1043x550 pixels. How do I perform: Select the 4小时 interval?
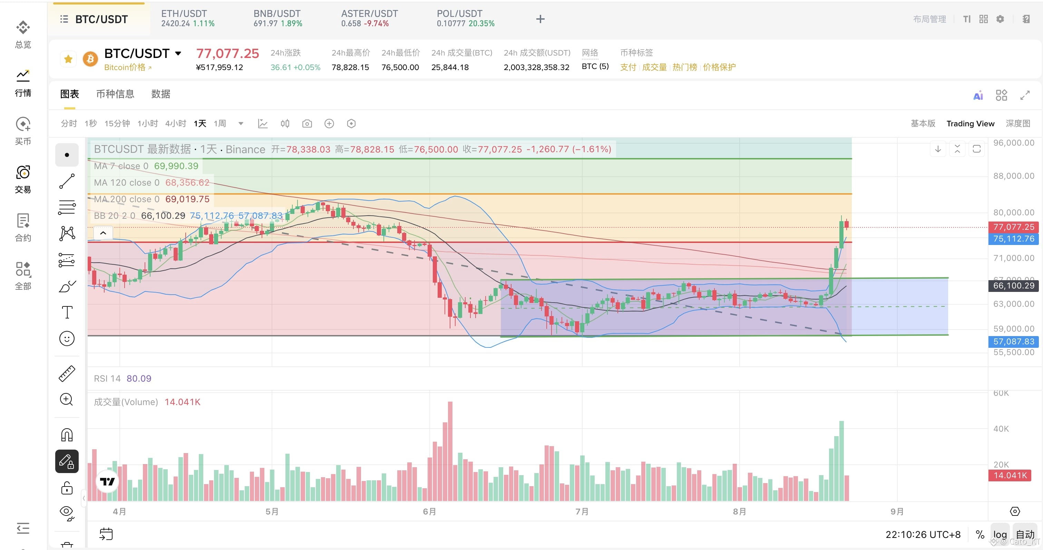tap(176, 124)
